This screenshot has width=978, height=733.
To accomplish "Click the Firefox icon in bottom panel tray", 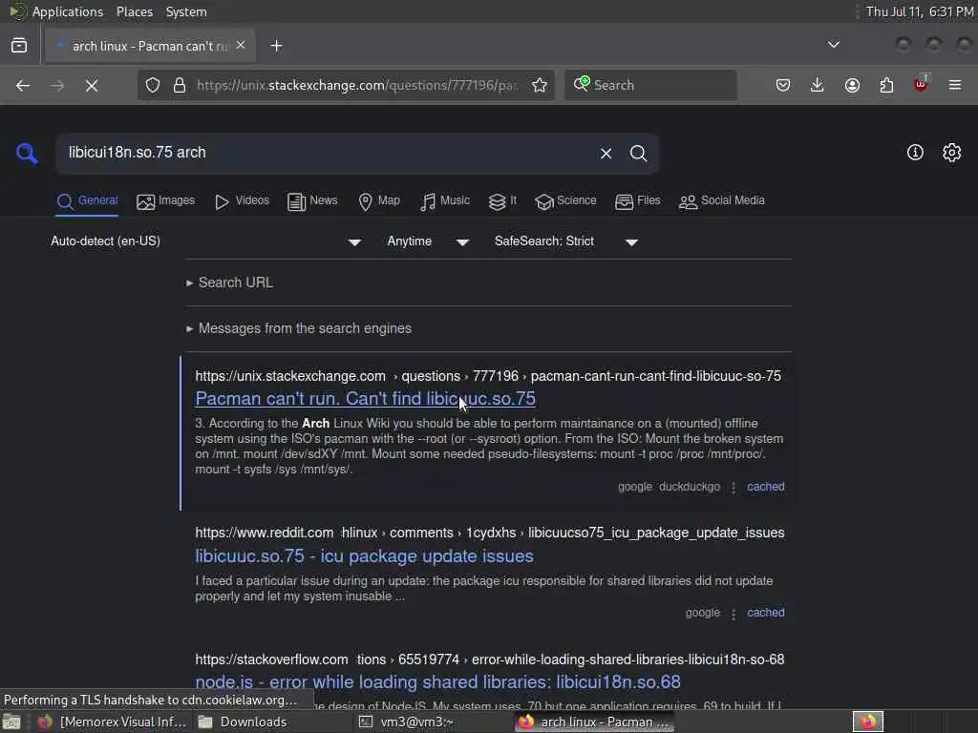I will [x=868, y=722].
